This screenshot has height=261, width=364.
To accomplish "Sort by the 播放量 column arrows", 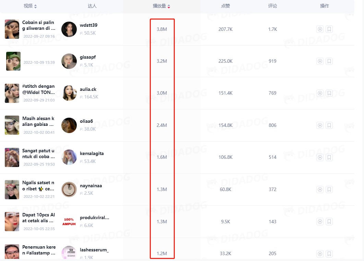I will (169, 6).
